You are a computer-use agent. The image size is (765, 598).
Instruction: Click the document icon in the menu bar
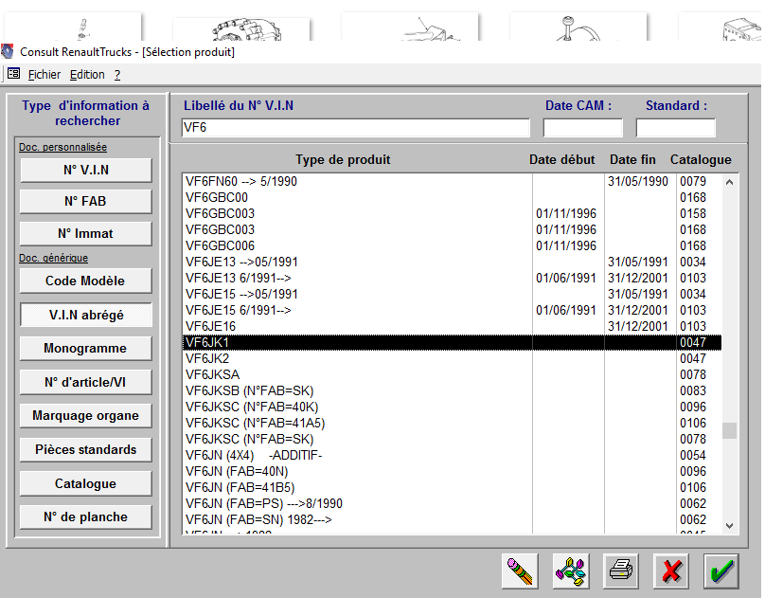13,74
